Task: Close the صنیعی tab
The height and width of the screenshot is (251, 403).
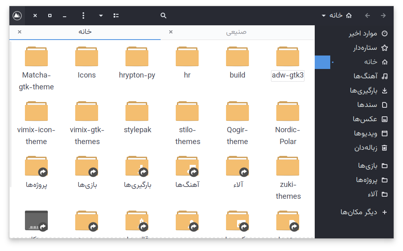Action: click(170, 32)
